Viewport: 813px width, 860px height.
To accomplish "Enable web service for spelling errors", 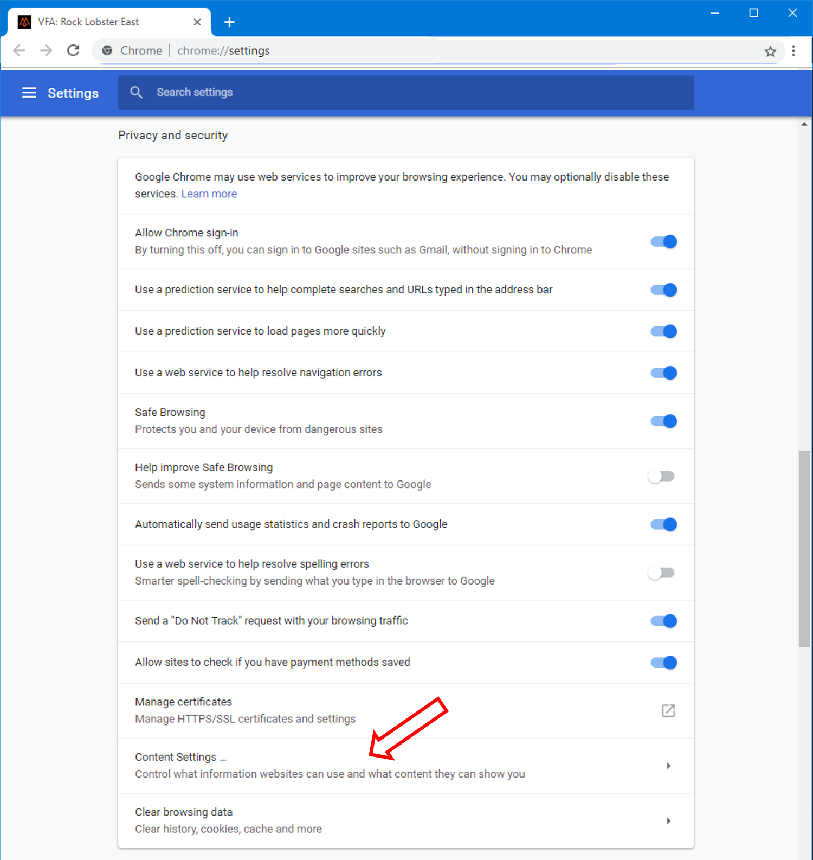I will click(661, 573).
